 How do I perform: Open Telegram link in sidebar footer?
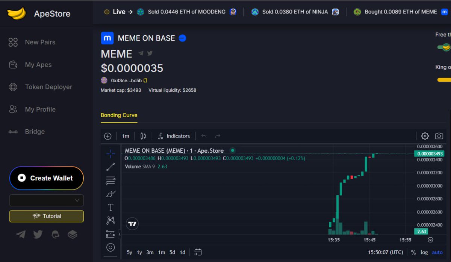coord(21,235)
